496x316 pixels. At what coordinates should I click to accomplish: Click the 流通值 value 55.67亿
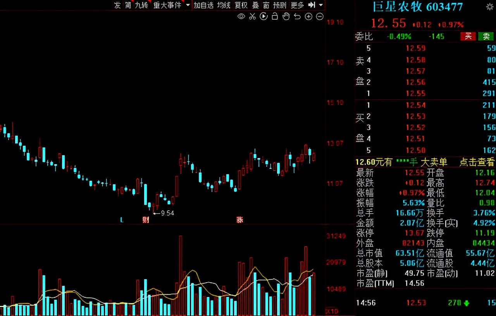pyautogui.click(x=480, y=253)
